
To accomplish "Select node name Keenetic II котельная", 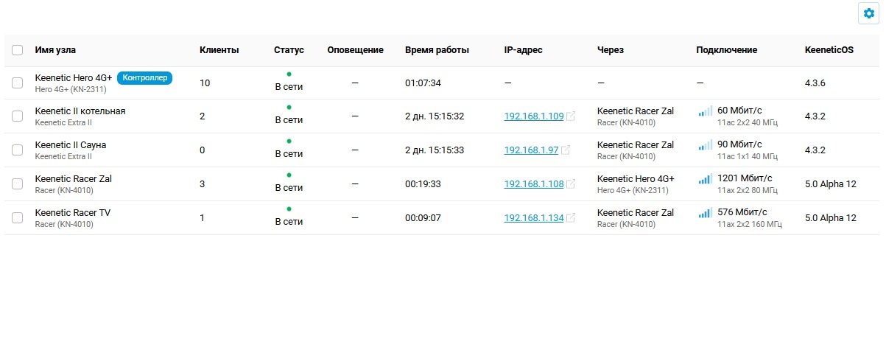I will [80, 111].
